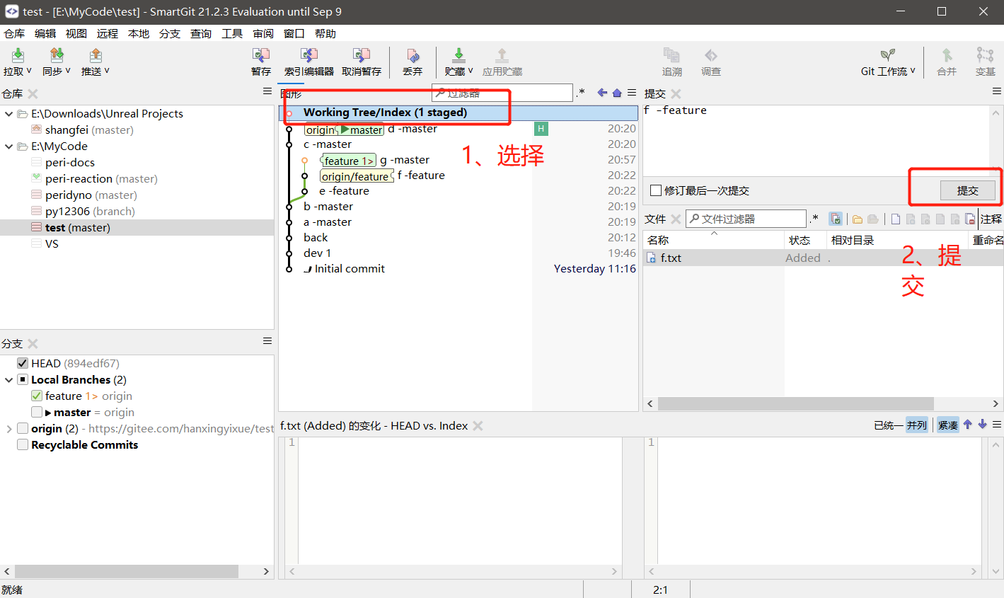Enable the 修订最后一次提交 checkbox
1004x598 pixels.
(x=657, y=190)
